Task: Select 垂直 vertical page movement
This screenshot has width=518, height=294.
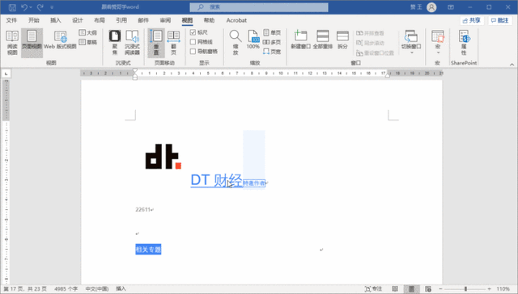Action: [x=156, y=43]
